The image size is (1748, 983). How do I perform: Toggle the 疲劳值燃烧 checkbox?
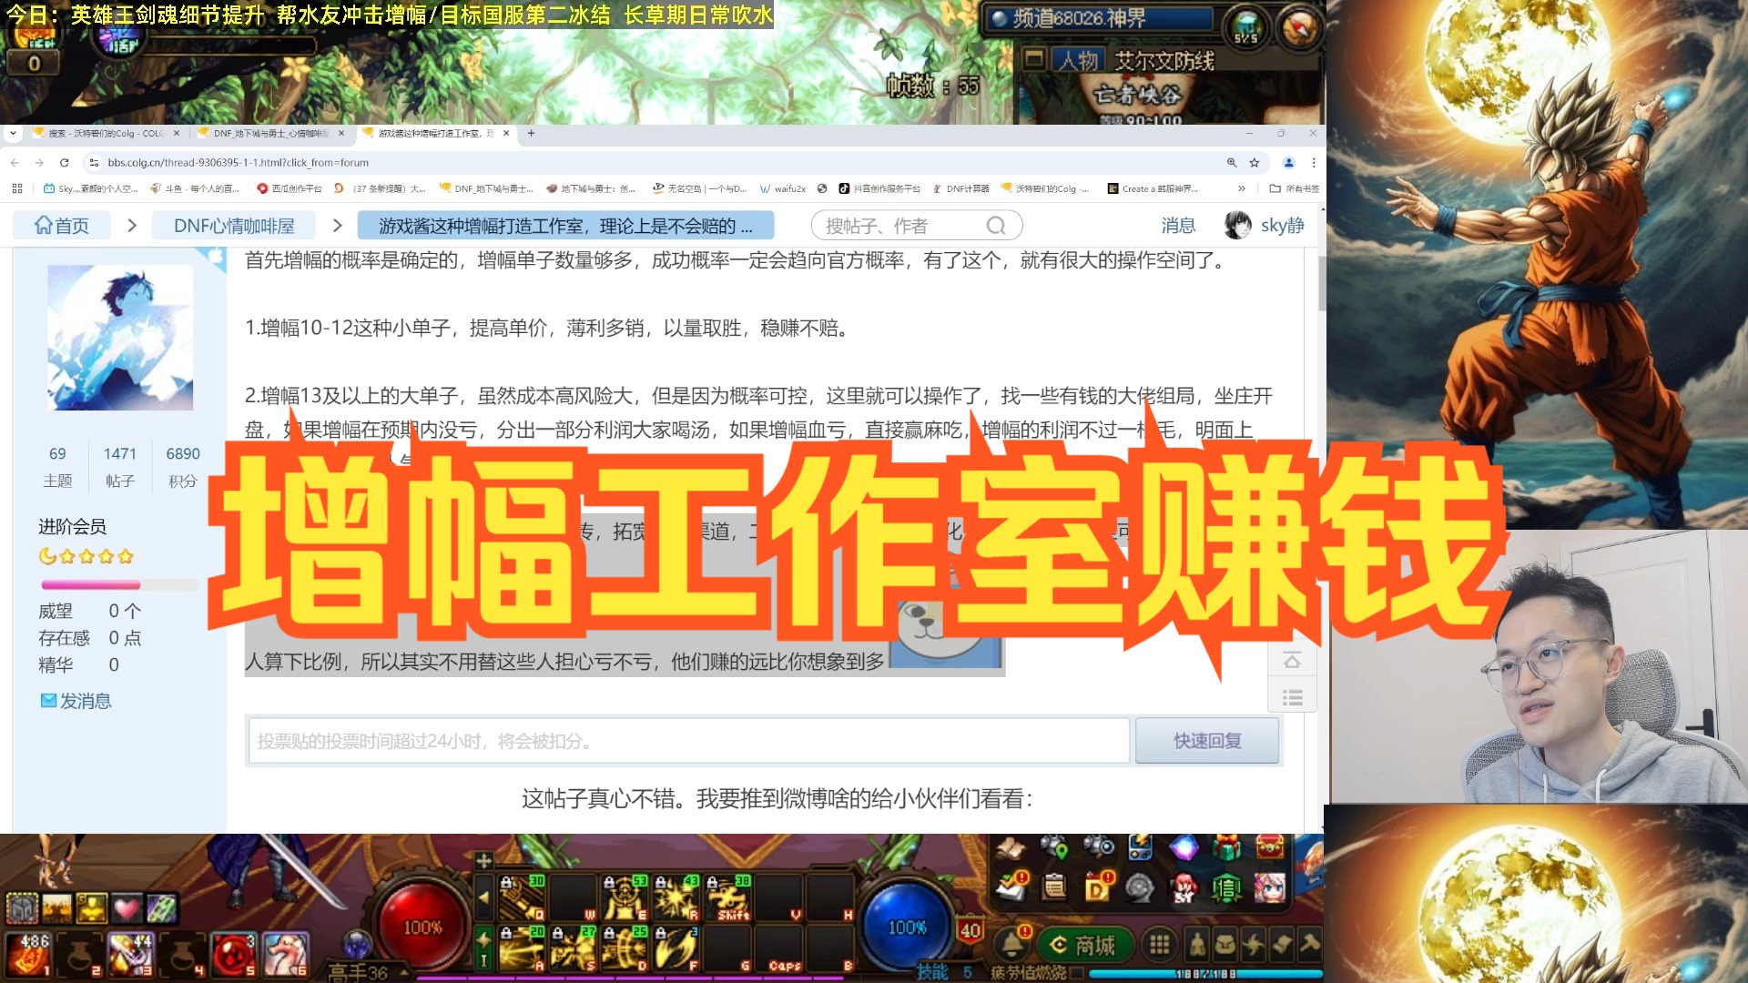(x=1077, y=973)
